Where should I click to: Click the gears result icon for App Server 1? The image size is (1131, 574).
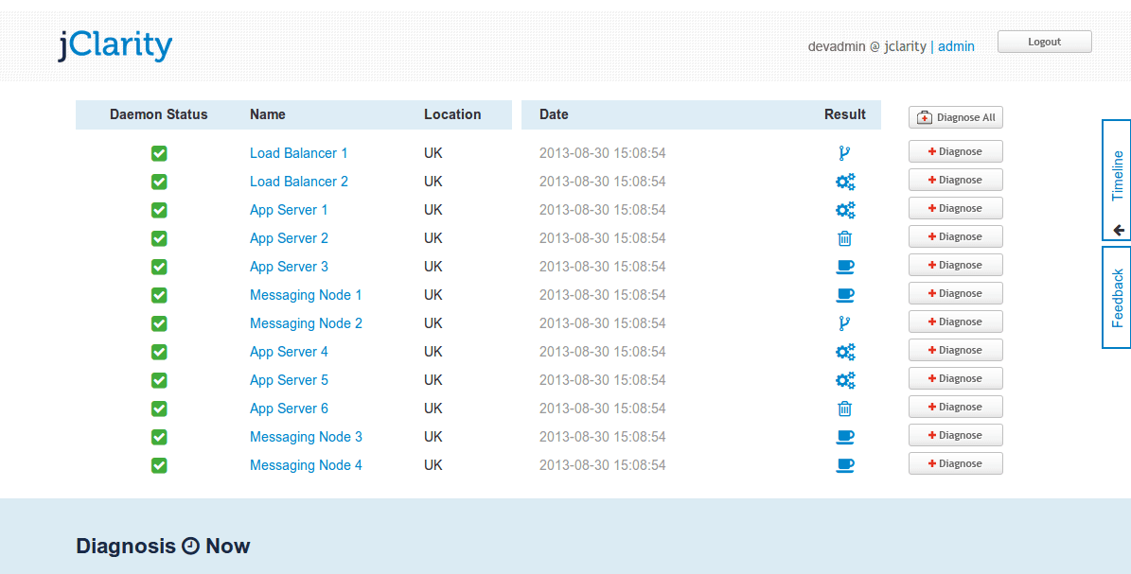point(845,210)
